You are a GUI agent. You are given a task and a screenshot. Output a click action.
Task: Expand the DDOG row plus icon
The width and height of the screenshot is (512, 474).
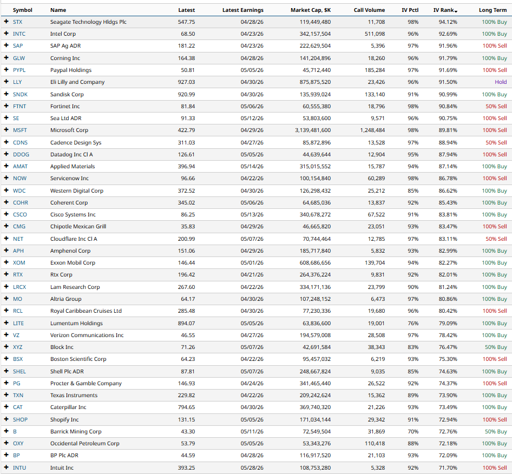pyautogui.click(x=6, y=154)
